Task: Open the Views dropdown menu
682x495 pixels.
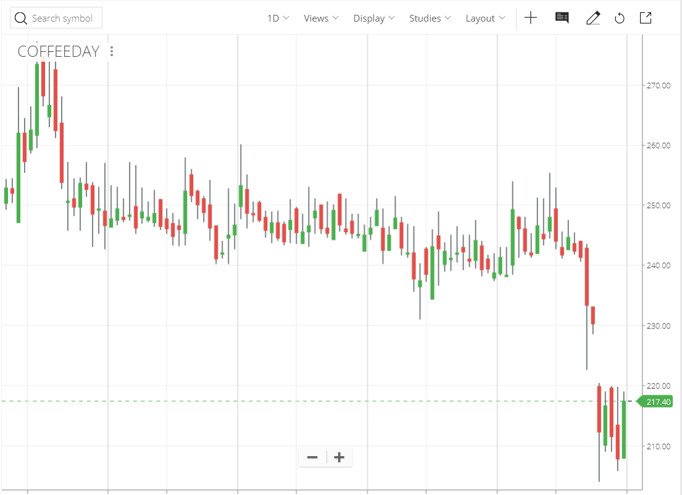Action: (321, 19)
